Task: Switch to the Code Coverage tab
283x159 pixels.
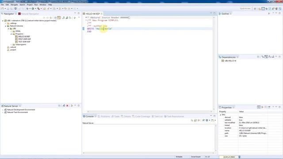Action: [x=141, y=117]
